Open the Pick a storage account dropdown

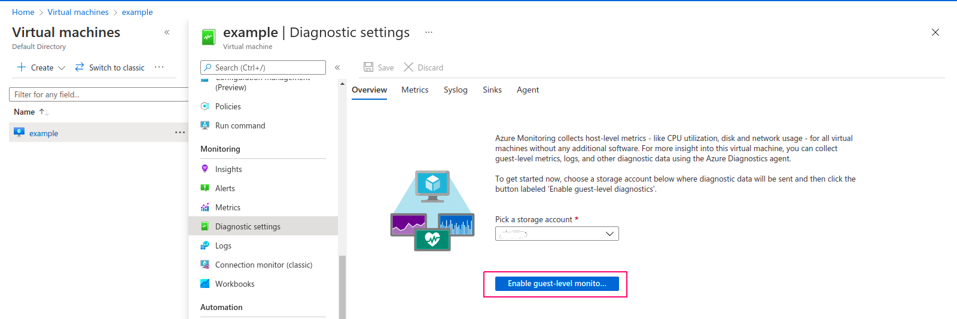[557, 234]
